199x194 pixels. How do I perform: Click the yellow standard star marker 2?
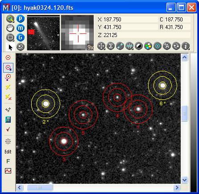point(46,103)
